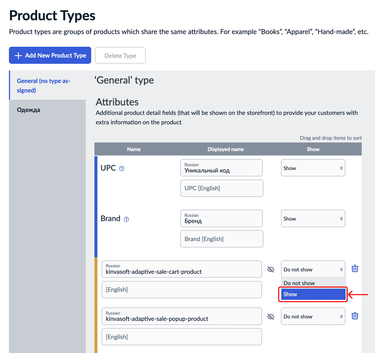Select General (no type assigned) product type

(43, 85)
